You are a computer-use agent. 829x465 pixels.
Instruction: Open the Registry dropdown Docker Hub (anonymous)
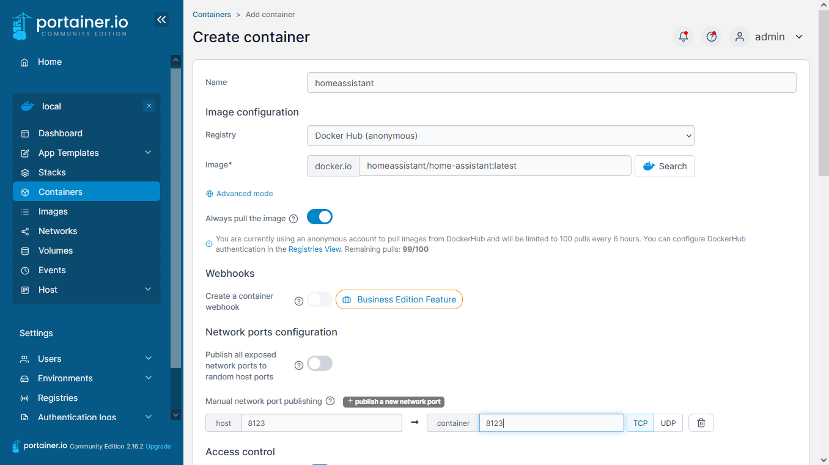(501, 136)
